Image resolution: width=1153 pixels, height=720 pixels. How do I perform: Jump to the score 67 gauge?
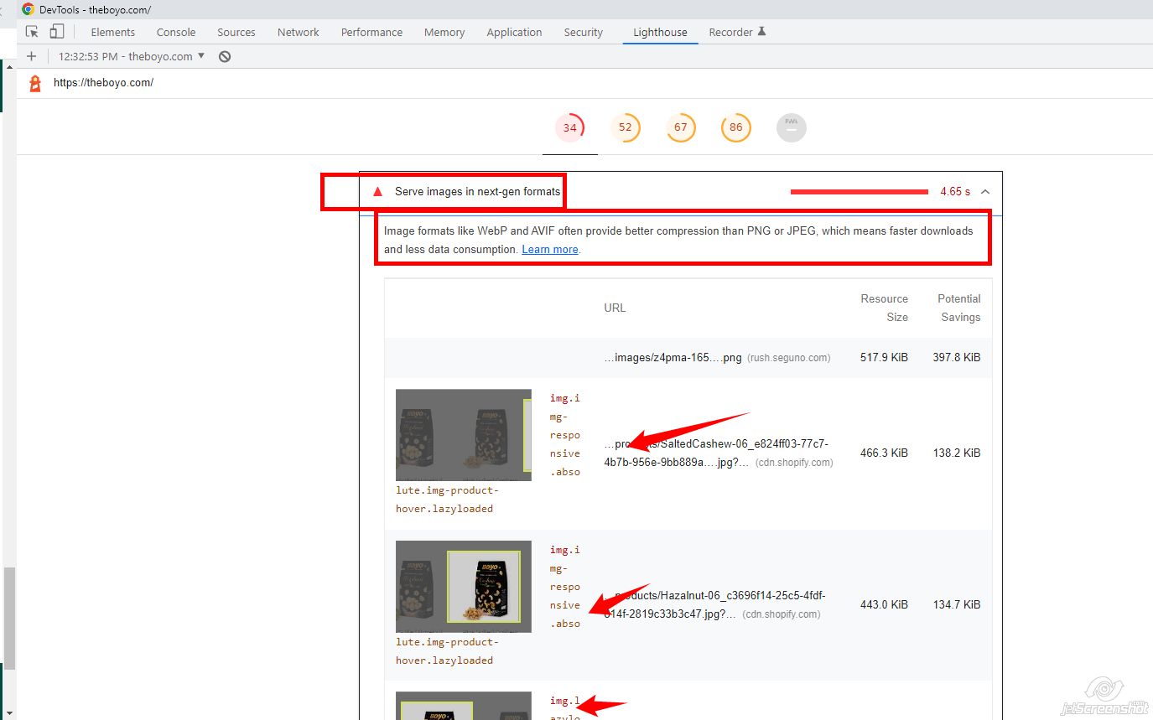click(681, 127)
